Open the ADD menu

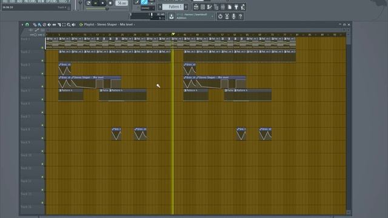(19, 1)
